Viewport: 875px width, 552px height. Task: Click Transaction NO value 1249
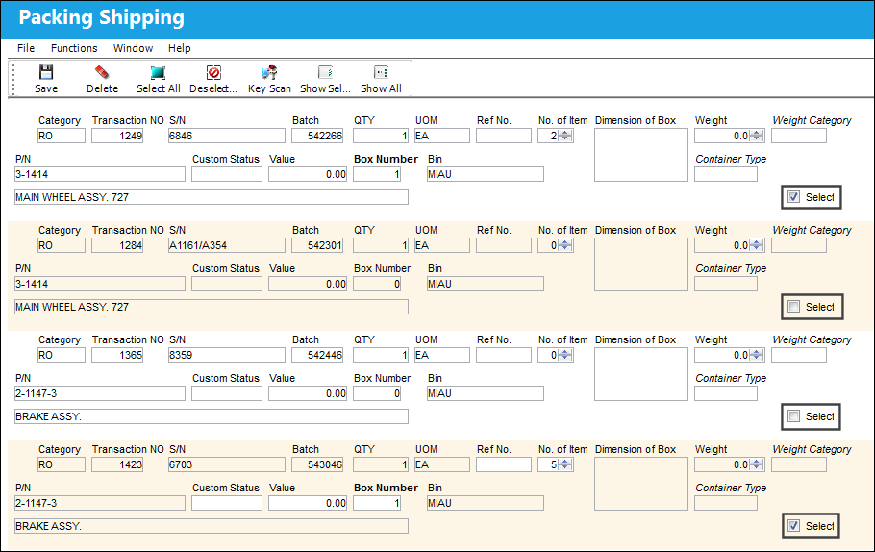(117, 136)
